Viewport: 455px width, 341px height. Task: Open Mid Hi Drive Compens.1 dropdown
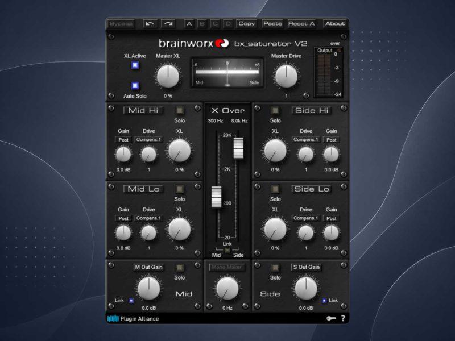pos(148,140)
